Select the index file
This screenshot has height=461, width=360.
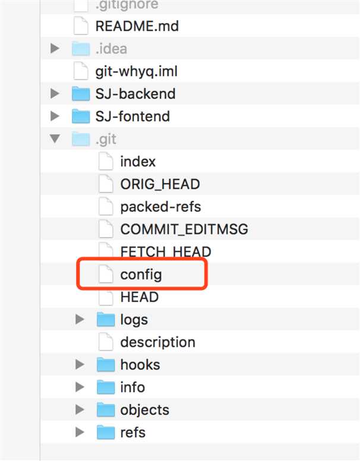(138, 162)
